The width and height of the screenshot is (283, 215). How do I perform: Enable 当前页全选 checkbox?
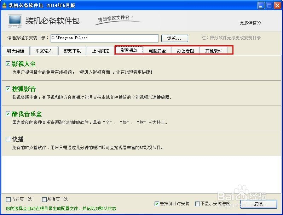[x=8, y=199]
